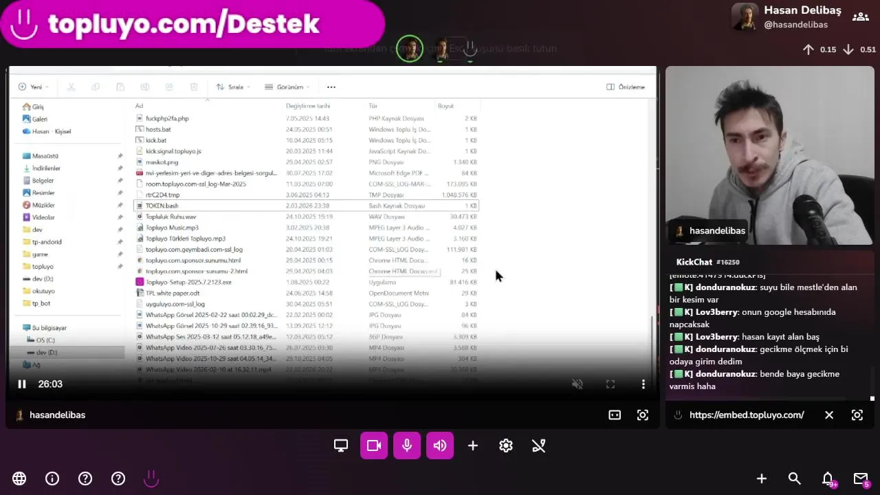The image size is (880, 495).
Task: Open the settings gear in call controls
Action: [506, 445]
